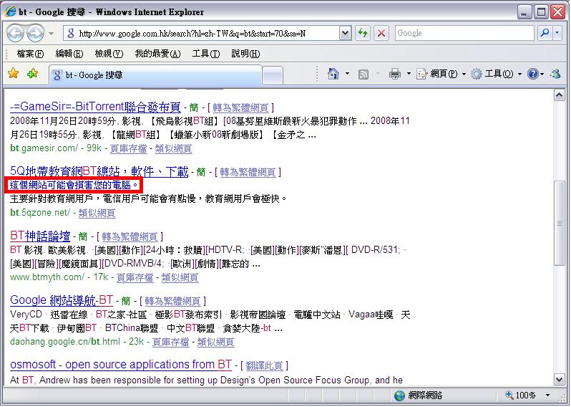Click 簡 link beside GameSir result
571x407 pixels.
pyautogui.click(x=194, y=108)
